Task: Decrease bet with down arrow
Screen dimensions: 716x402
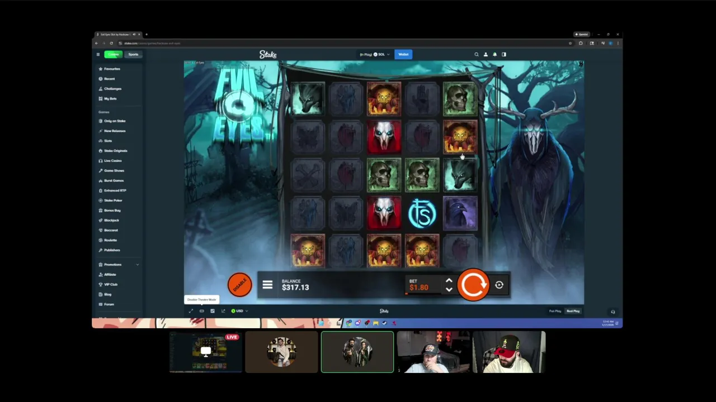Action: click(449, 289)
